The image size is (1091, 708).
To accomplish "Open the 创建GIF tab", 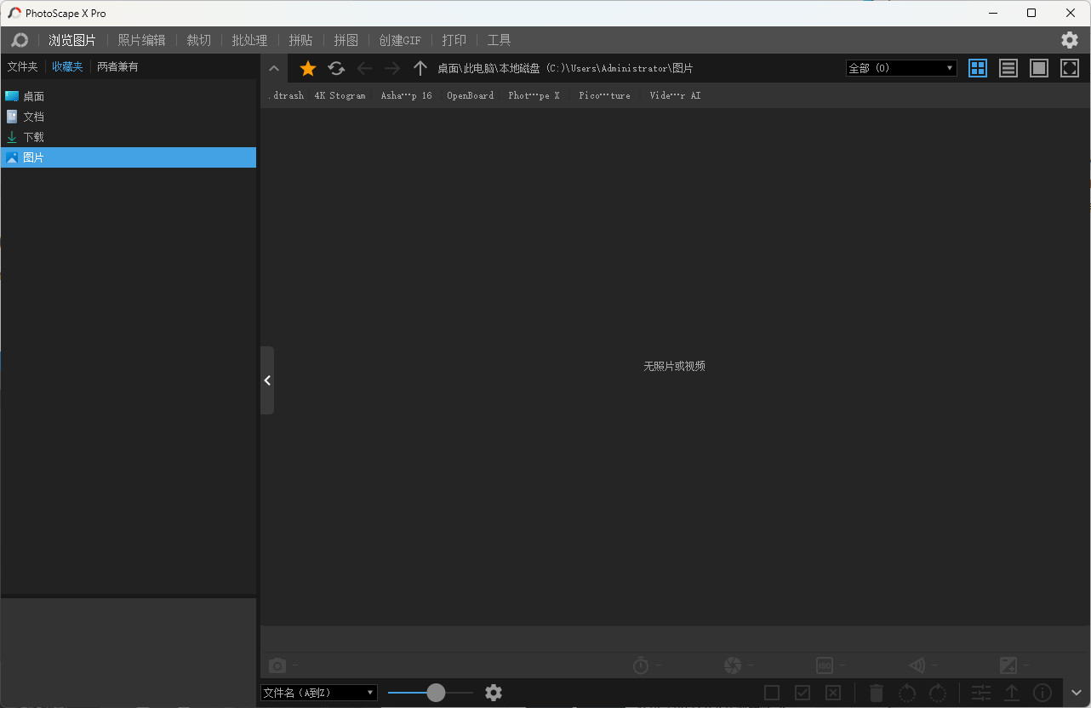I will (400, 40).
